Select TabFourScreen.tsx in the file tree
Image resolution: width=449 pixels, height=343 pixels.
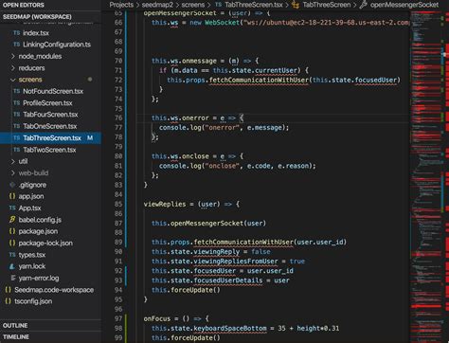tap(50, 115)
